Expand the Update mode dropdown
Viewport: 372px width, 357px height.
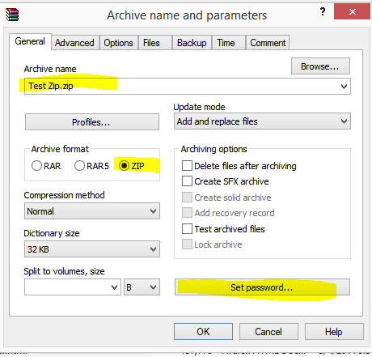coord(262,121)
